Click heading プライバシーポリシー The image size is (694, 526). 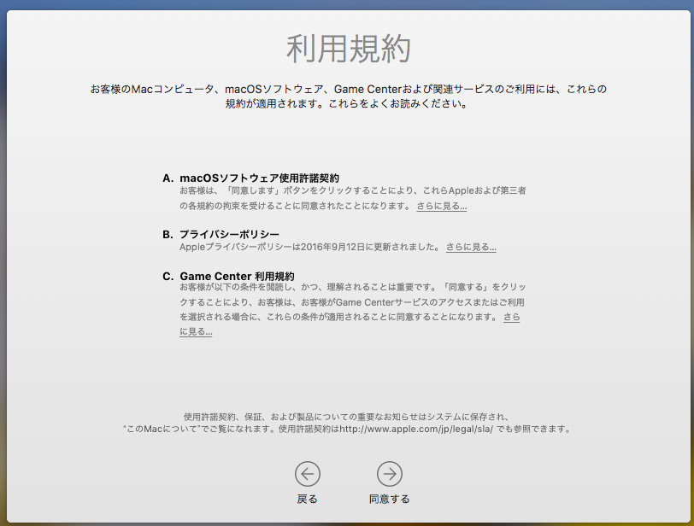point(229,234)
